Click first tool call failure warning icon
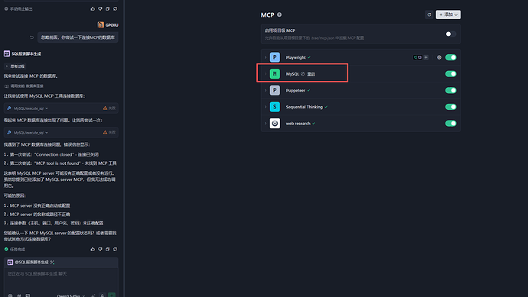The height and width of the screenshot is (297, 528). (105, 108)
